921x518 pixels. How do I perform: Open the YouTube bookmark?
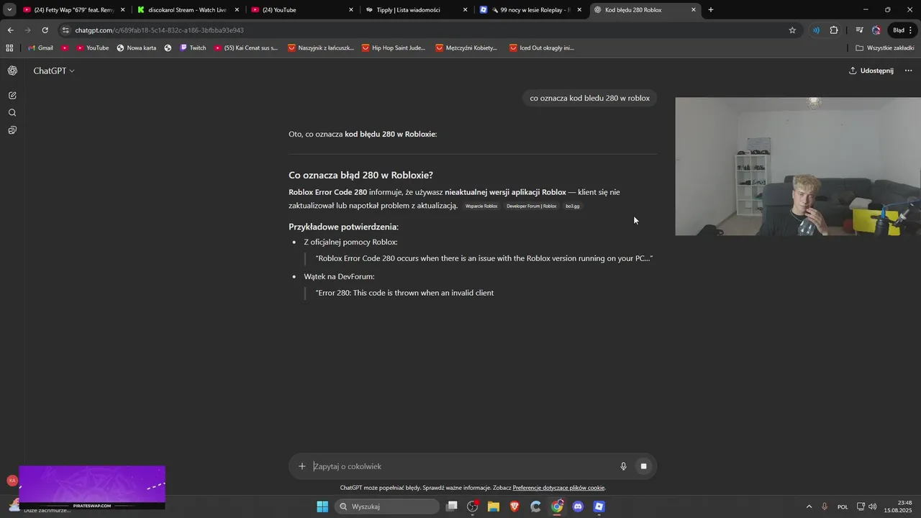91,47
